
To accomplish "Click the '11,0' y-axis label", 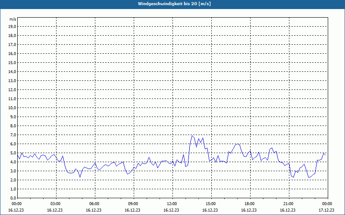I will coord(13,99).
